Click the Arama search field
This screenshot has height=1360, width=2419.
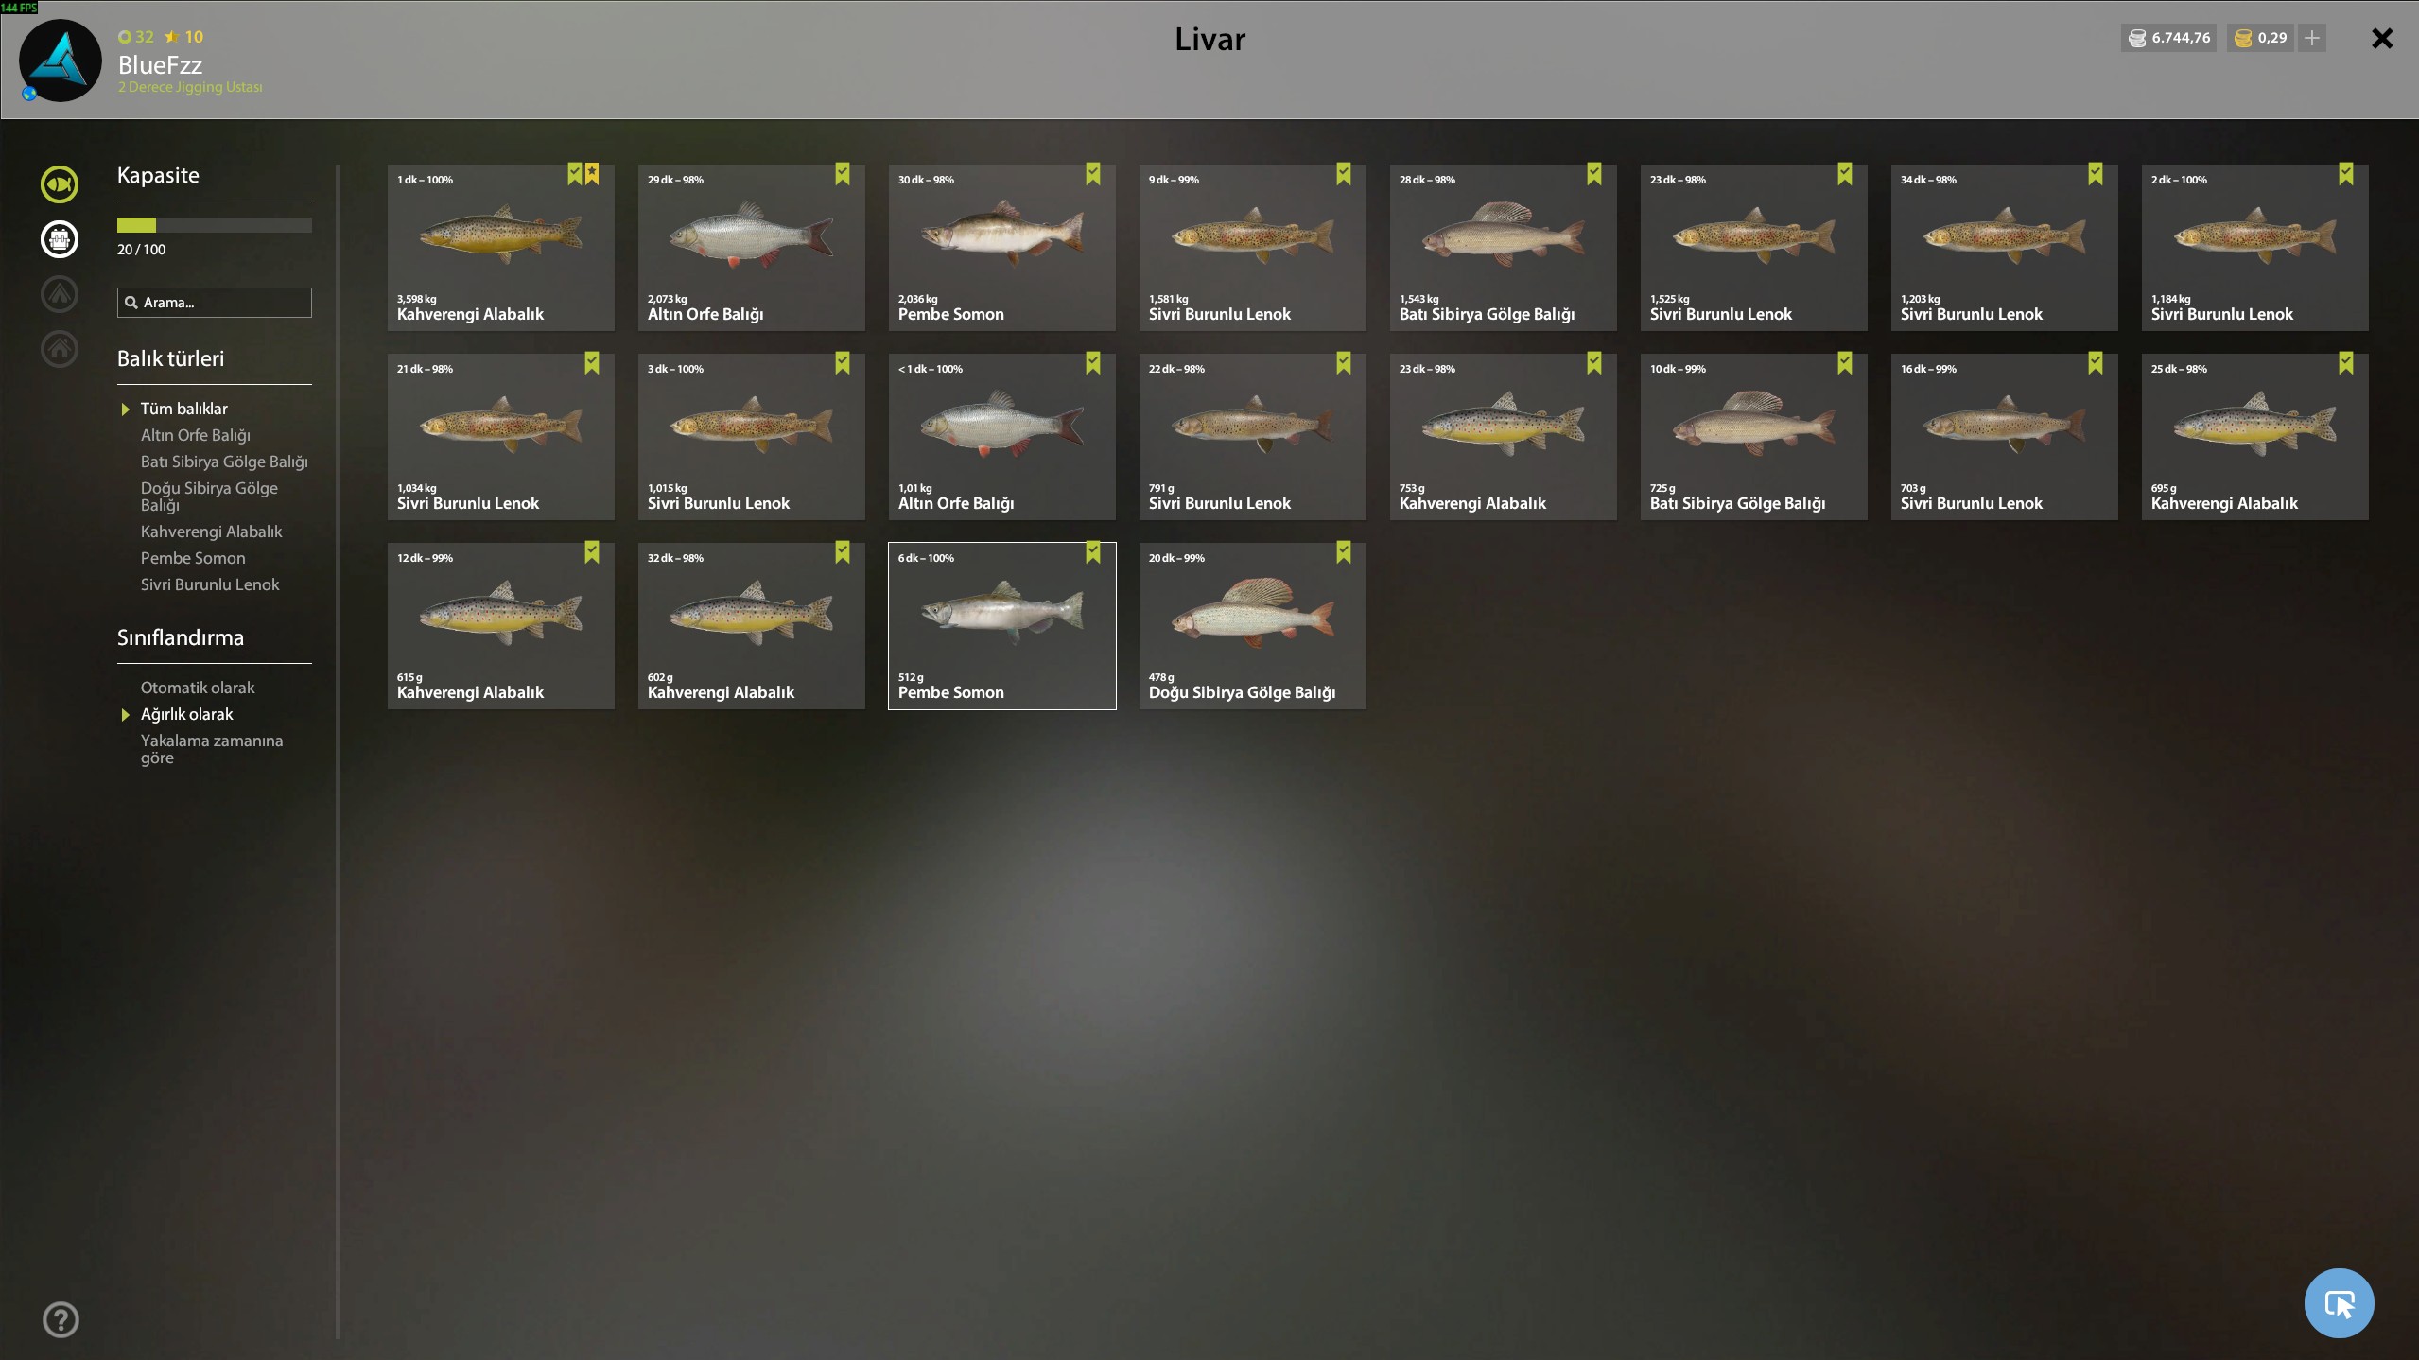click(x=215, y=303)
